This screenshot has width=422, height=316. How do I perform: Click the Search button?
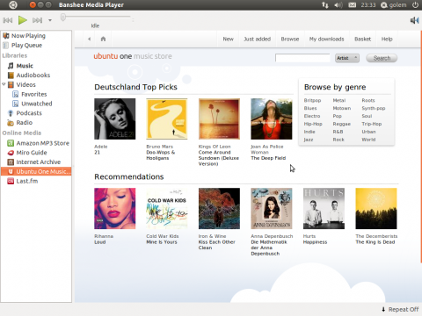coord(382,58)
